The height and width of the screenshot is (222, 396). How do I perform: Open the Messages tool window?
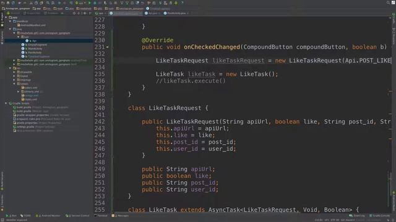tap(120, 216)
